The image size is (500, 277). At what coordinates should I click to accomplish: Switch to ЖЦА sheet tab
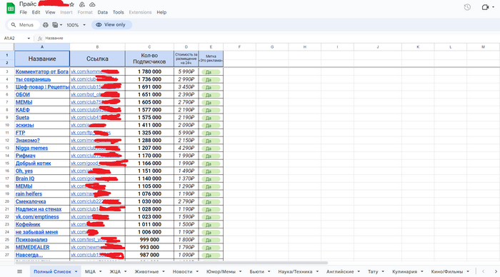point(115,271)
